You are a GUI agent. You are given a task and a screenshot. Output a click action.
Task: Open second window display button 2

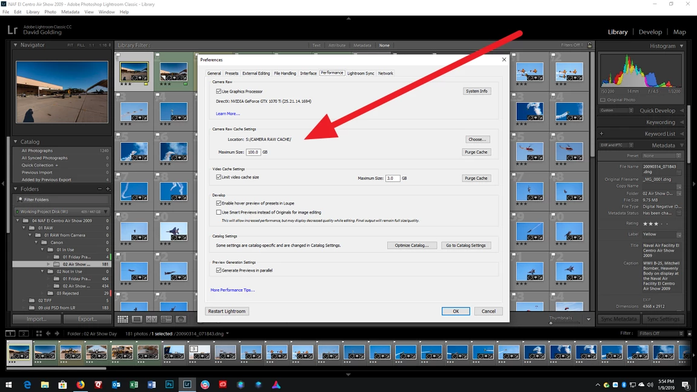pos(24,333)
